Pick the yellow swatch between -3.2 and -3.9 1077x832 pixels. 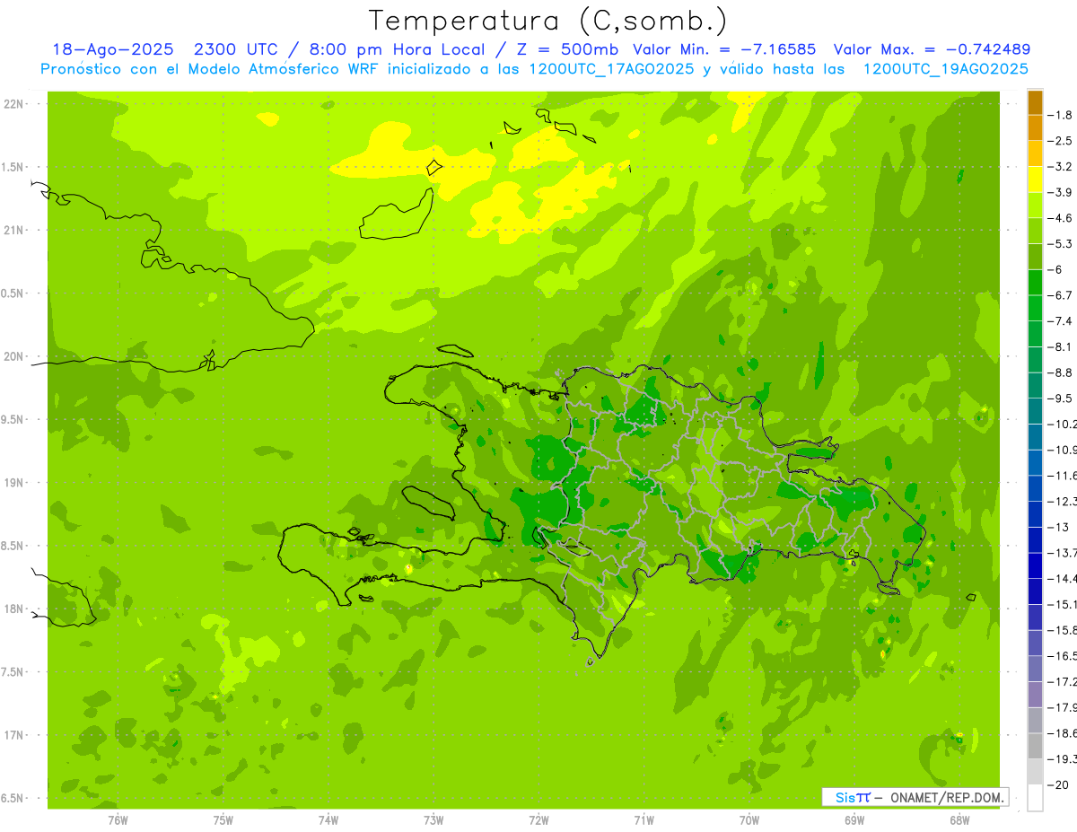[1035, 180]
